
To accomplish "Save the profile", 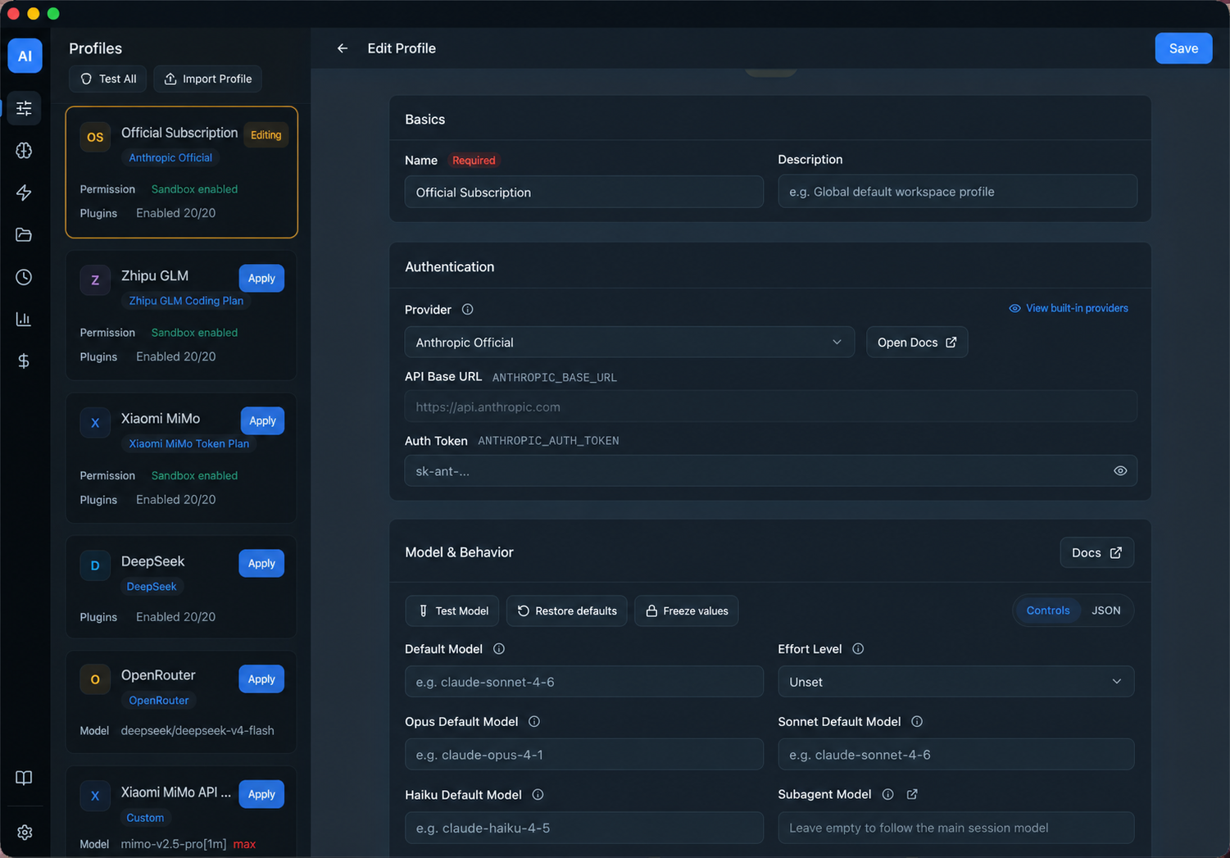I will pos(1183,48).
